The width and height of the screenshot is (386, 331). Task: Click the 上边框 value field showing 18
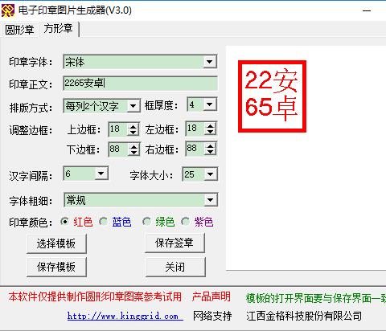click(x=118, y=129)
